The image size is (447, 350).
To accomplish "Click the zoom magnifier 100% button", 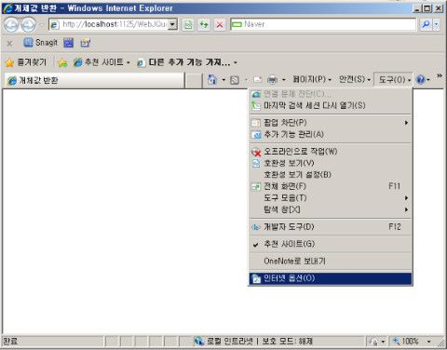I will 406,342.
